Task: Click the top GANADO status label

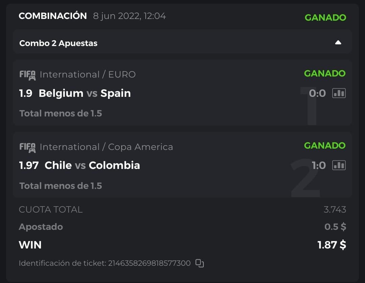Action: pos(325,18)
